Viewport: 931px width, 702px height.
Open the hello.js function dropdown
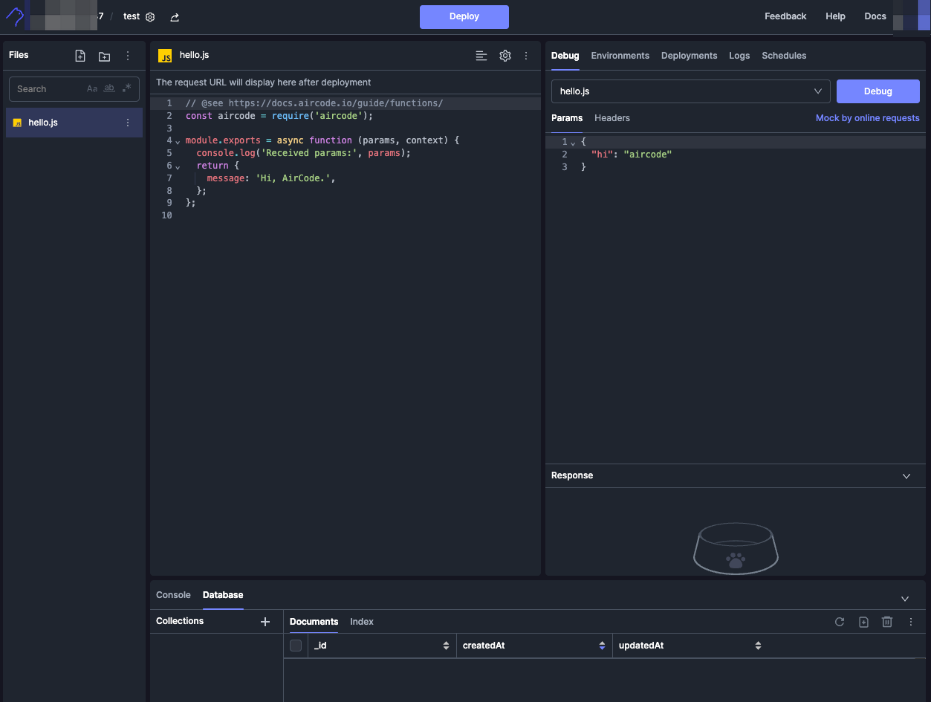tap(690, 91)
